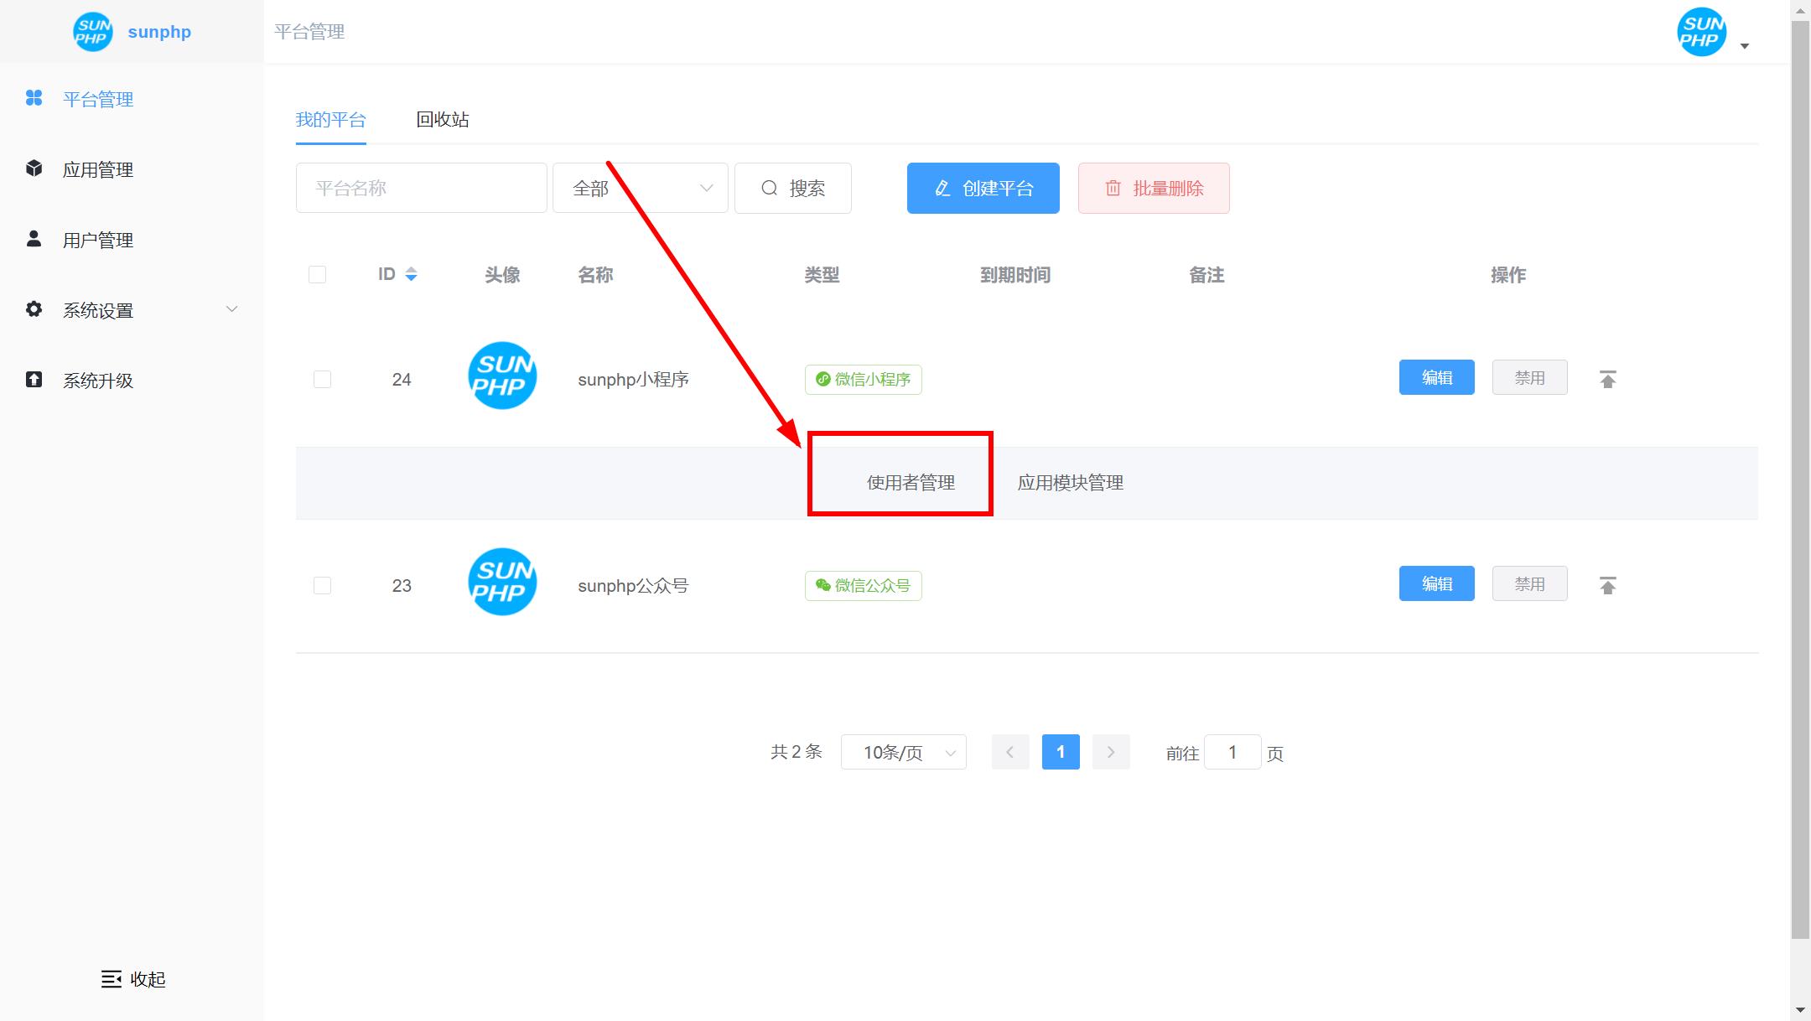This screenshot has height=1021, width=1811.
Task: Click 禁用 for sunphp小程序
Action: pyautogui.click(x=1529, y=377)
